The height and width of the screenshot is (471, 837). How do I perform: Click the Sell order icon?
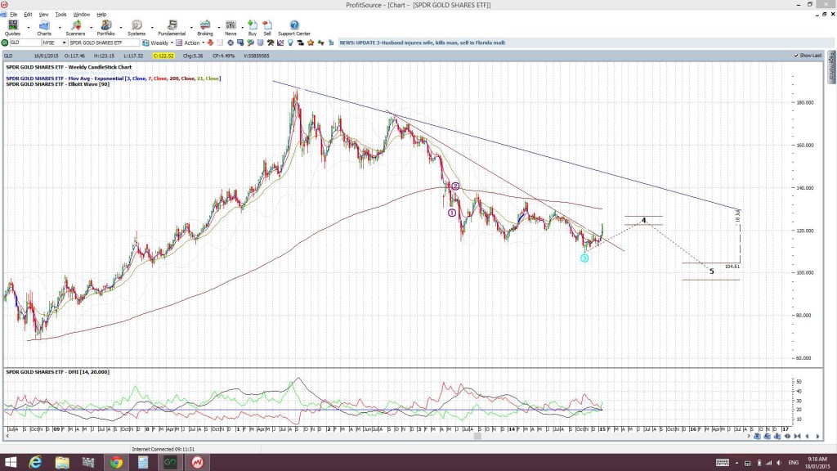click(267, 28)
